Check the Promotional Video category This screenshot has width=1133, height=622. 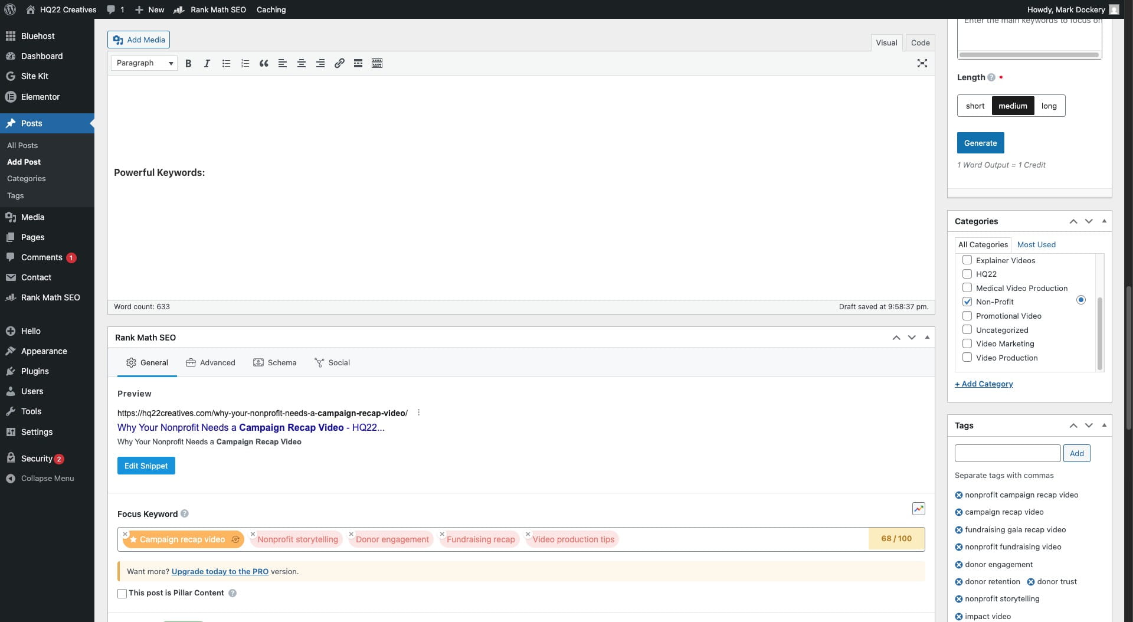(967, 316)
